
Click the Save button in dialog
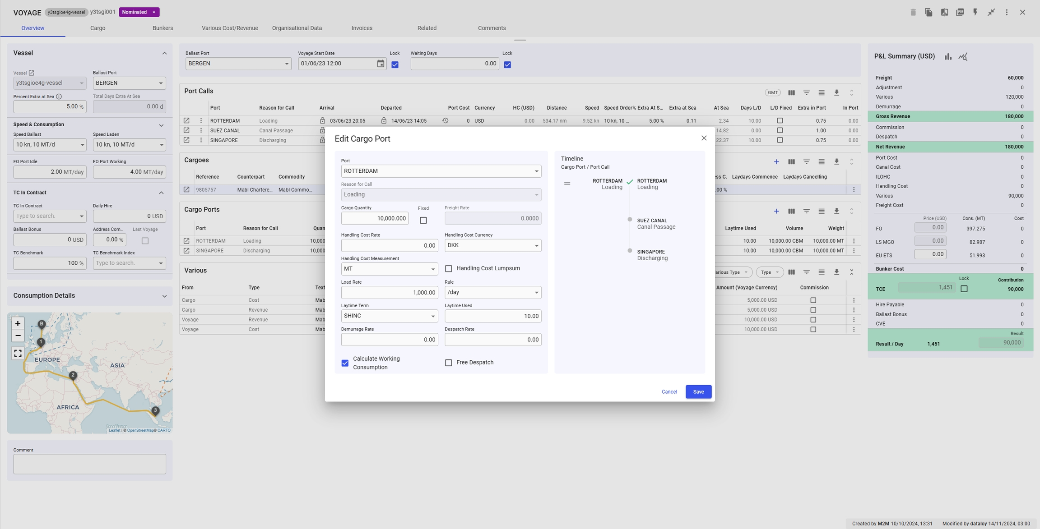click(x=698, y=392)
